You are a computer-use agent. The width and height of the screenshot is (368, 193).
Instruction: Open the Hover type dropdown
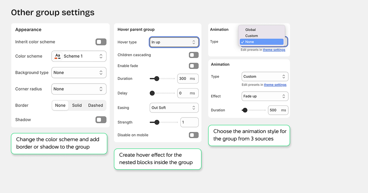174,42
